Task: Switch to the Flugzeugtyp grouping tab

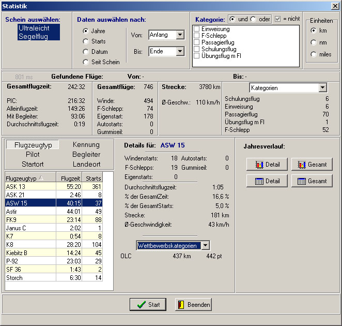Action: tap(33, 145)
